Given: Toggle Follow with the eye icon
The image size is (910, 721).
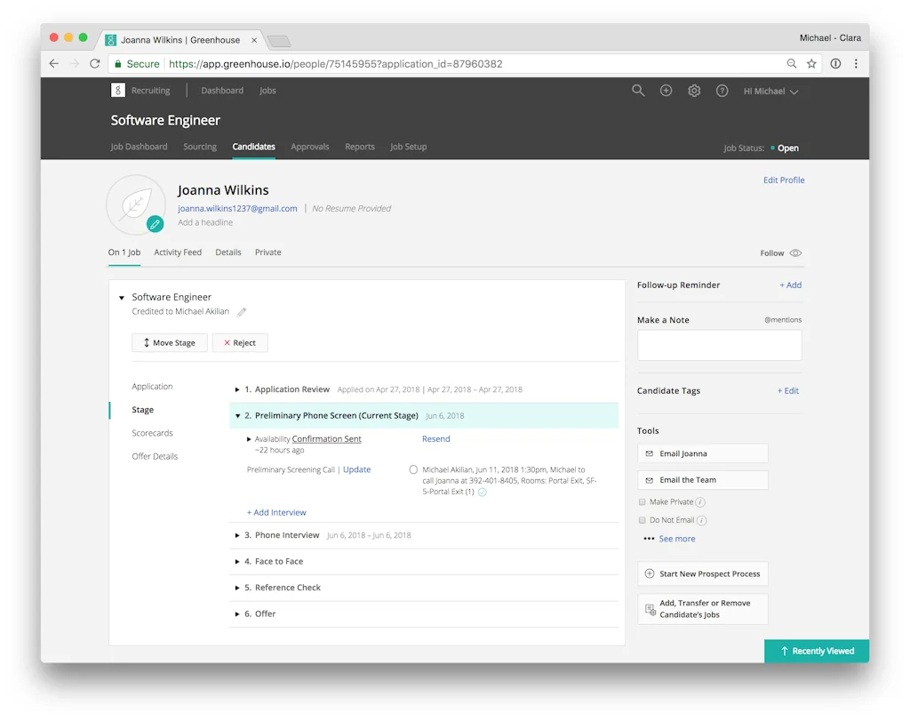Looking at the screenshot, I should point(795,253).
